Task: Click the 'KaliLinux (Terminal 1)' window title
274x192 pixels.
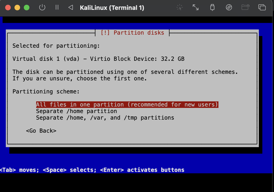Action: click(112, 8)
